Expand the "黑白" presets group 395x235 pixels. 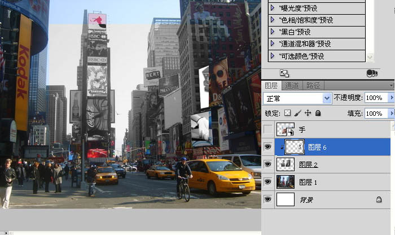click(273, 32)
